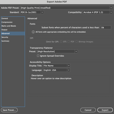Screen dimensions: 114x114
Task: Toggle Ignore Spread Overrides checkbox
Action: 38,56
